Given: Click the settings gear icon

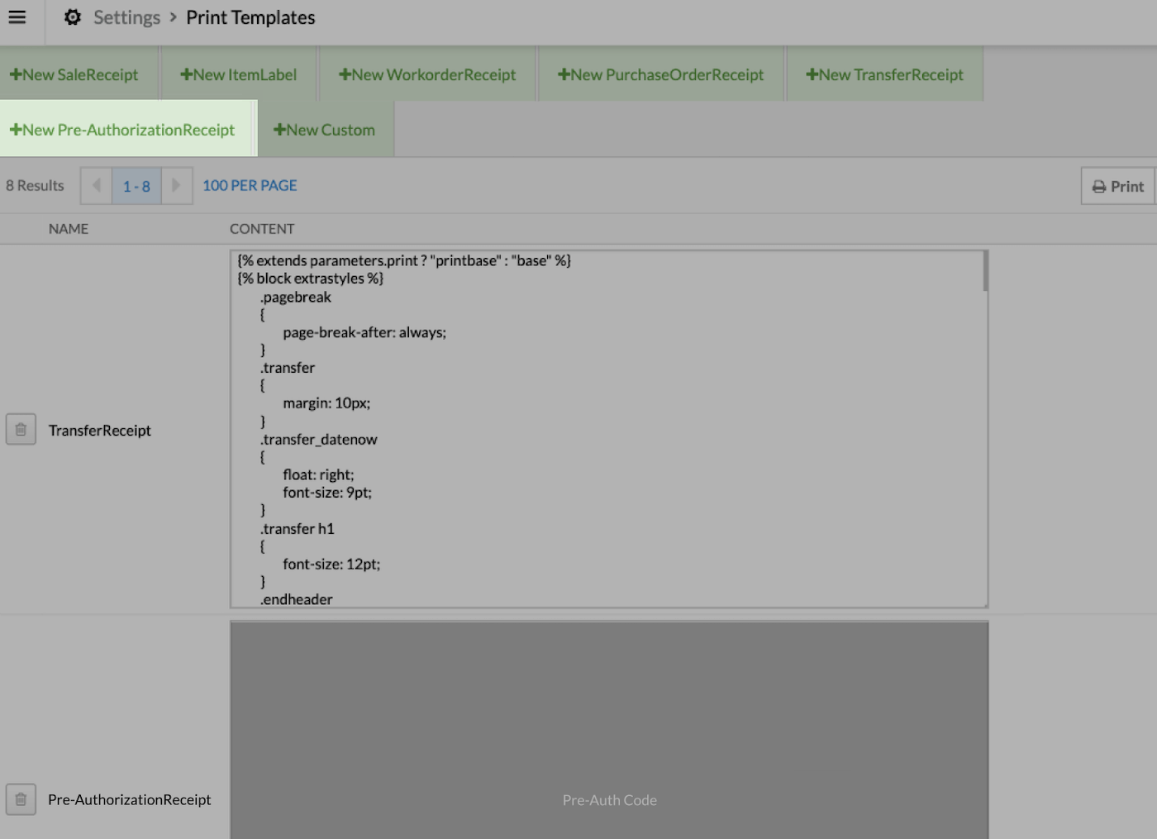Looking at the screenshot, I should 73,17.
